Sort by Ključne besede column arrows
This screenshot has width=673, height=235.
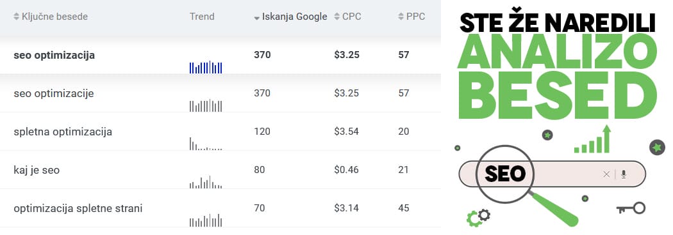(16, 17)
